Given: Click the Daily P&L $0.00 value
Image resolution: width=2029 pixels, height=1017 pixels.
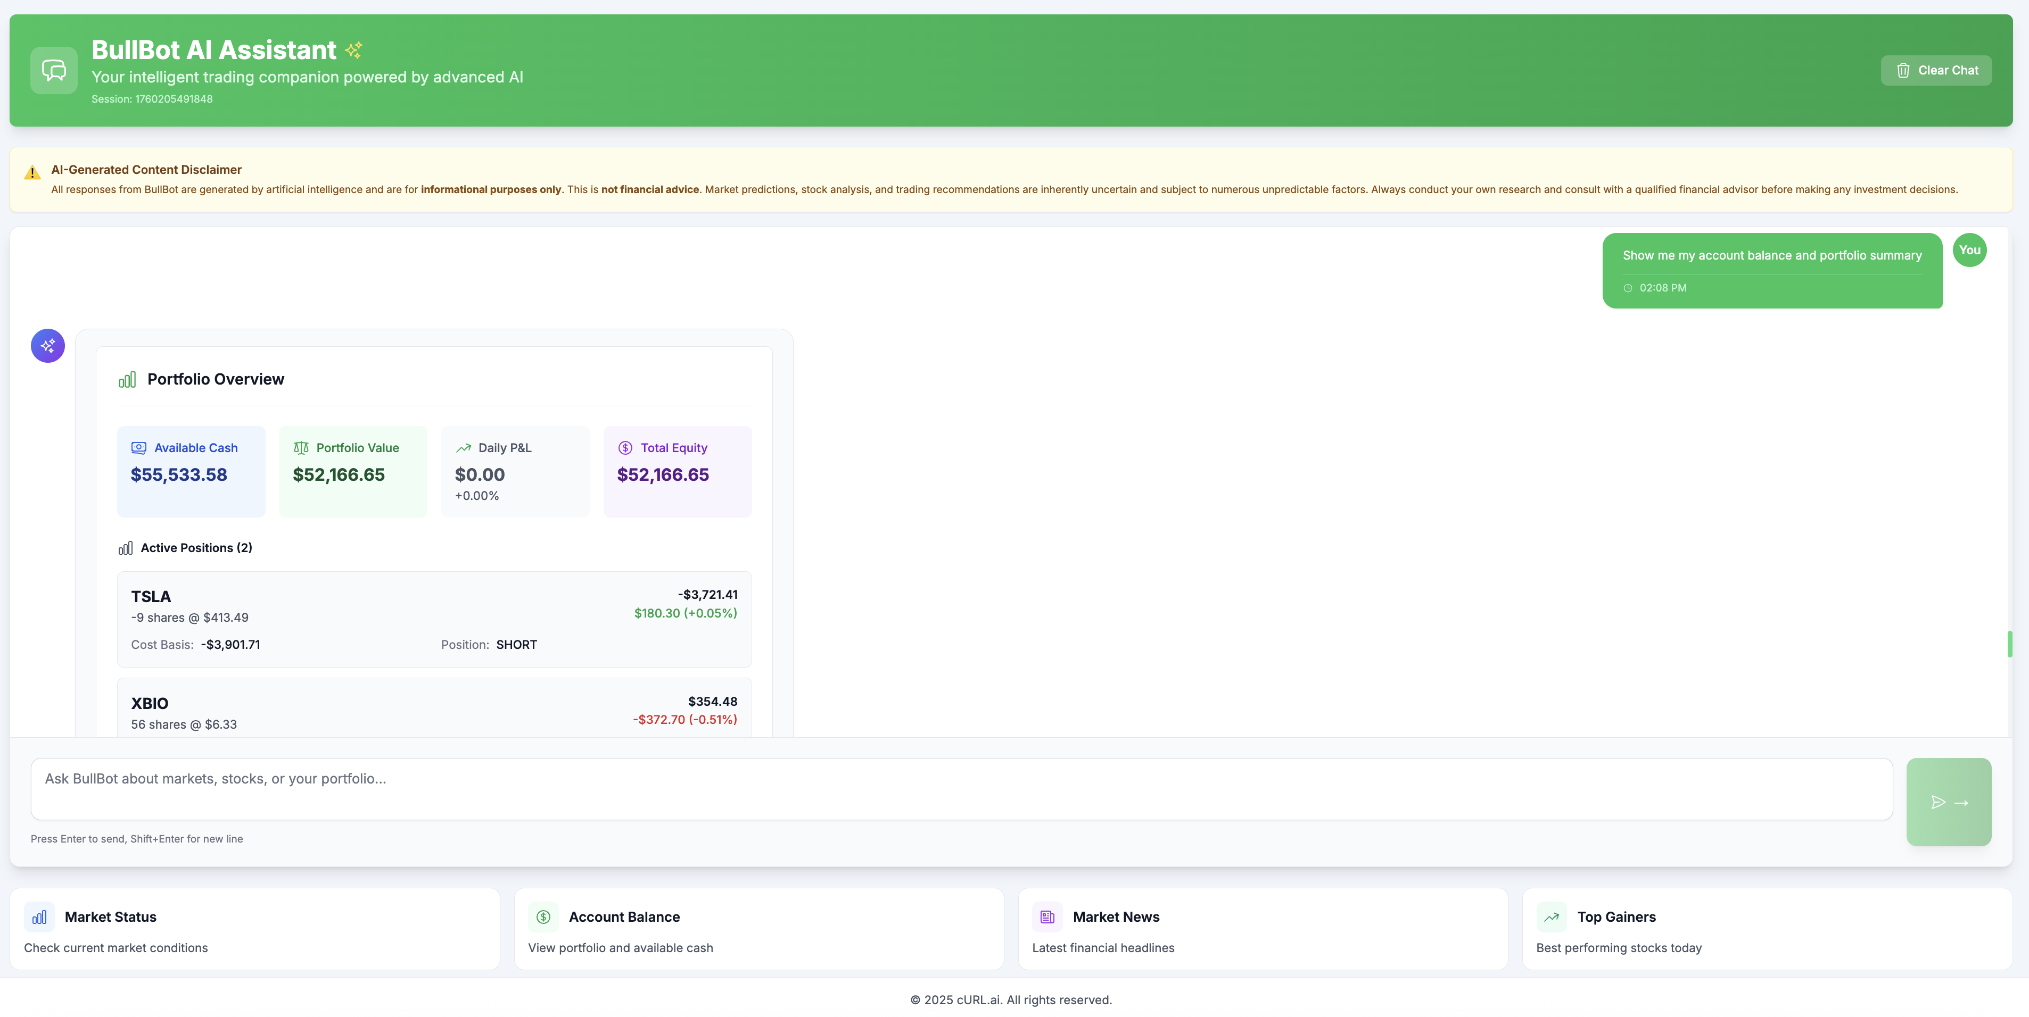Looking at the screenshot, I should (480, 474).
